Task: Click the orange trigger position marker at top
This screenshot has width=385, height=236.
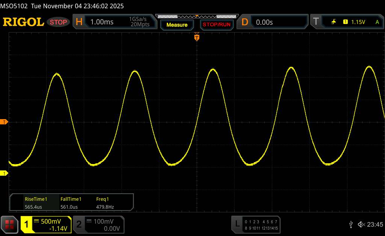Action: (x=196, y=37)
